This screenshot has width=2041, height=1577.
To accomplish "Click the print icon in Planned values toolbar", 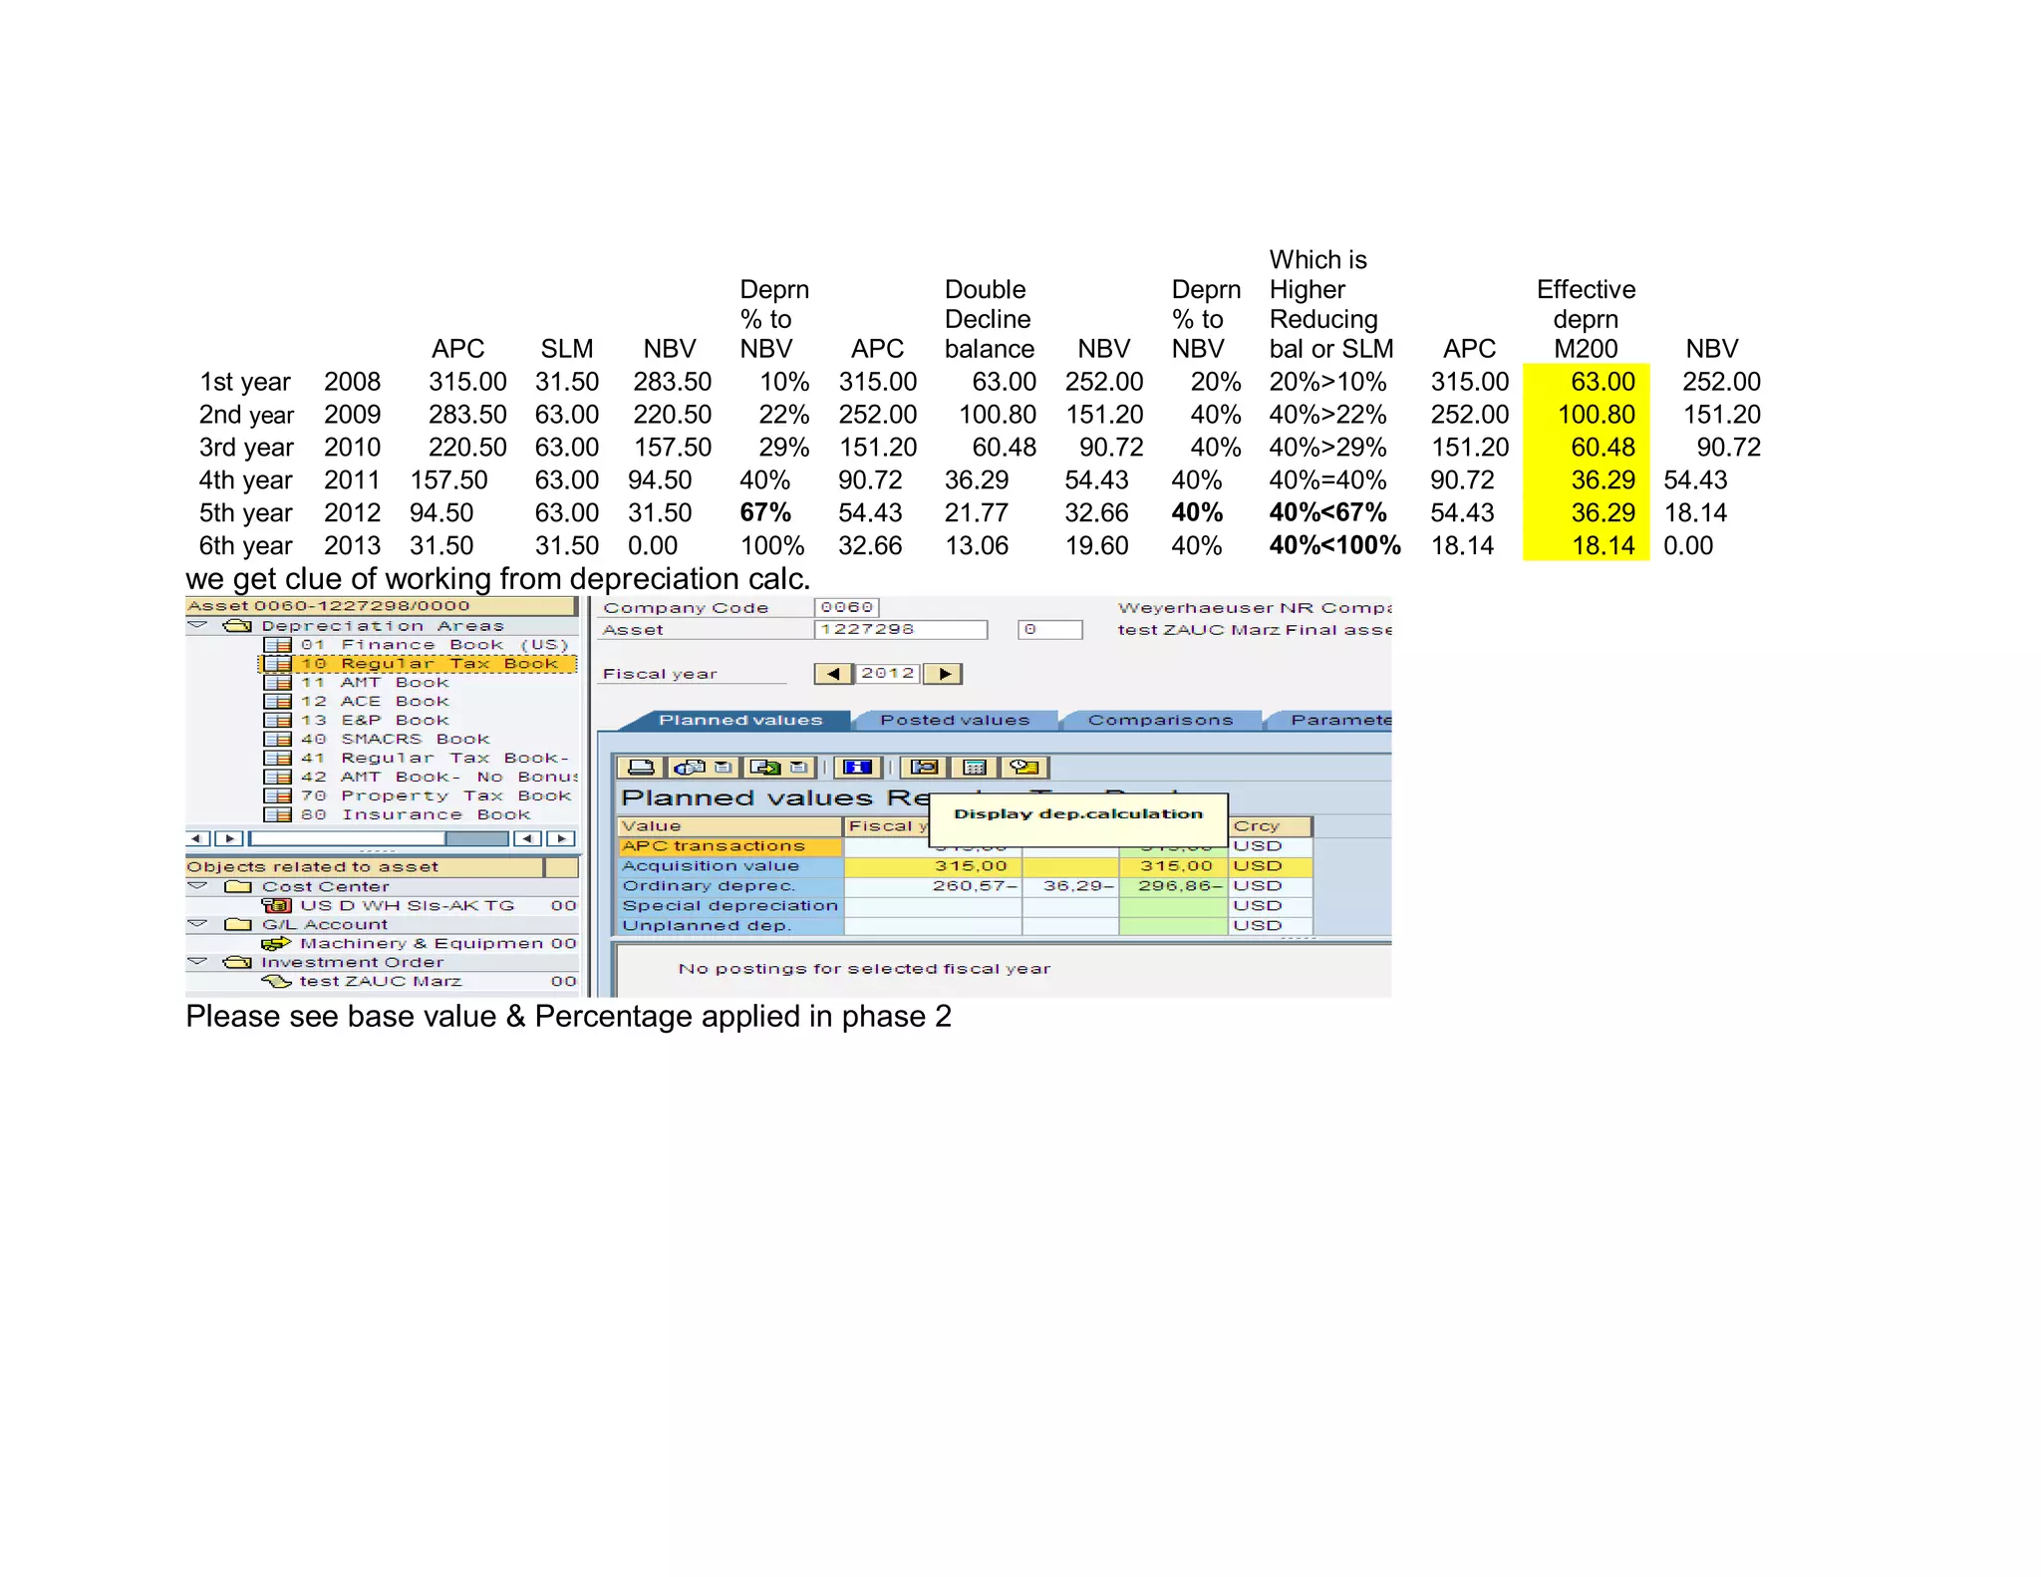I will point(642,767).
